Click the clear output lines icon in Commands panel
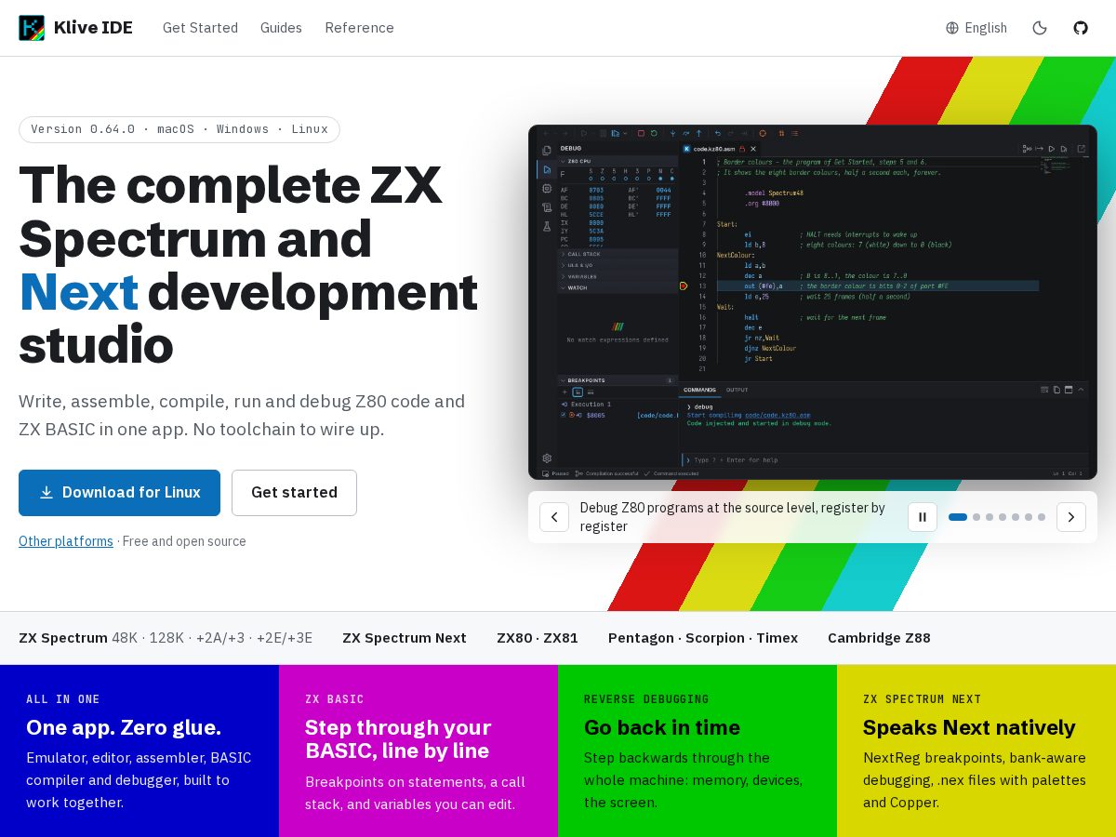 pyautogui.click(x=1045, y=390)
